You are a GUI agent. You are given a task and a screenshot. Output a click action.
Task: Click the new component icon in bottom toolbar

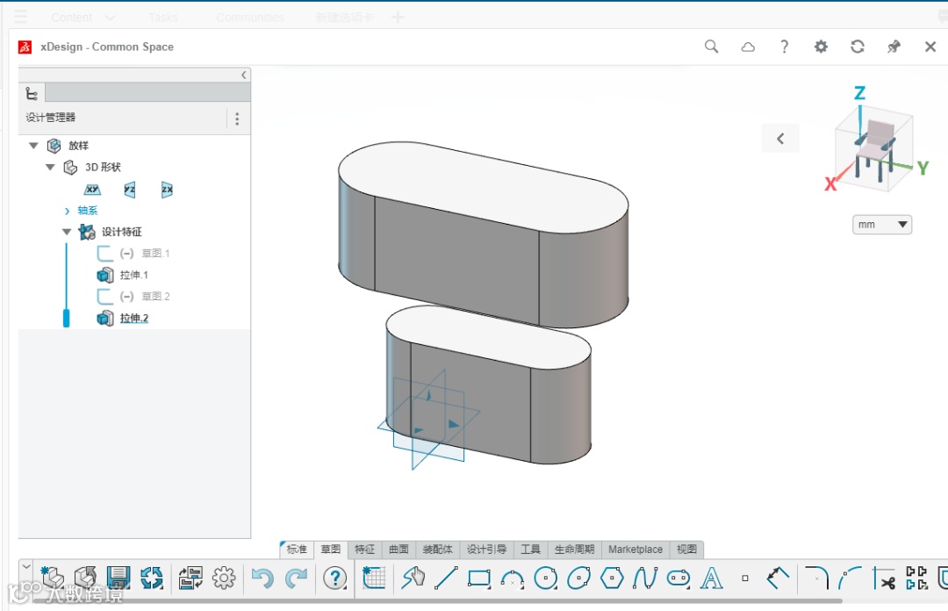pyautogui.click(x=53, y=578)
